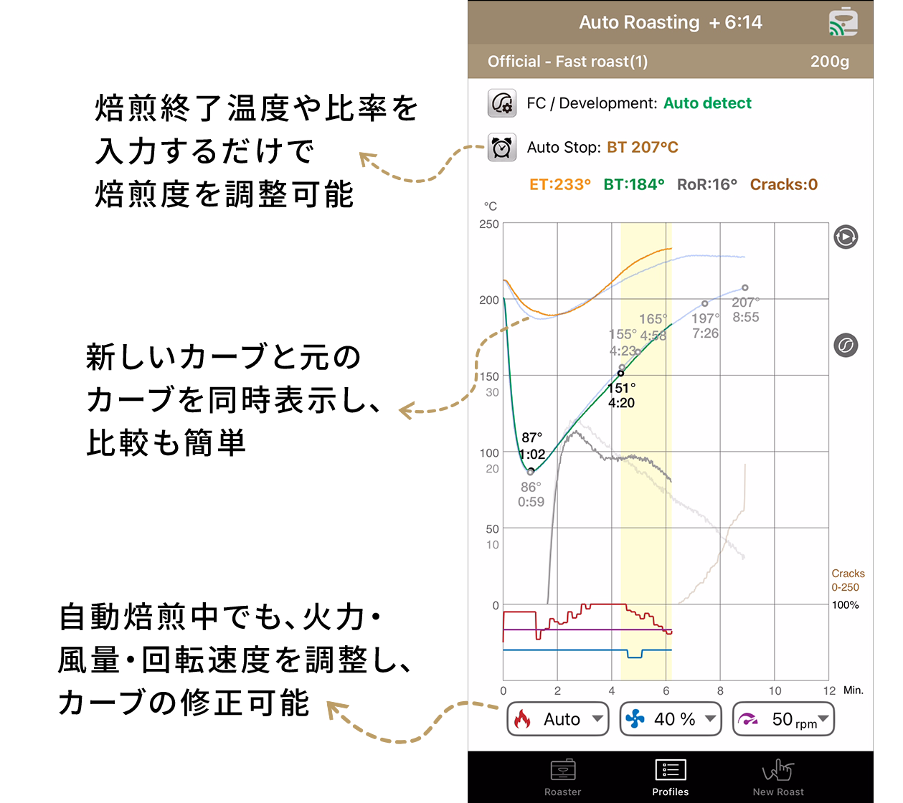Expand the heat Auto dropdown arrow
This screenshot has height=803, width=903.
[x=597, y=718]
